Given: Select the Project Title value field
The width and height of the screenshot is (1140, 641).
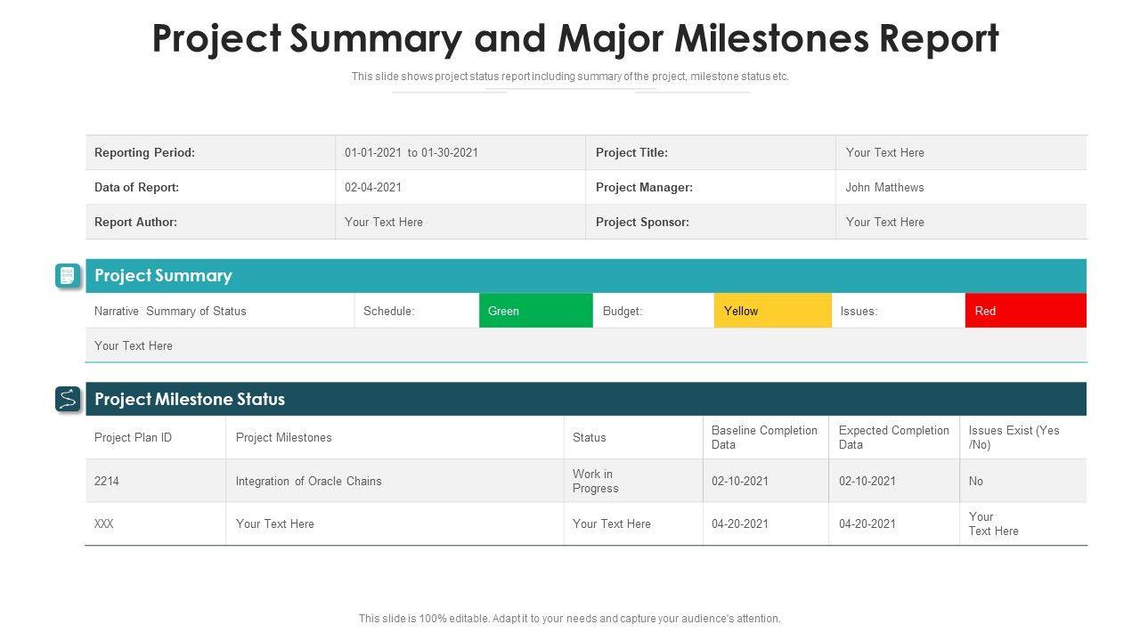Looking at the screenshot, I should click(x=885, y=152).
